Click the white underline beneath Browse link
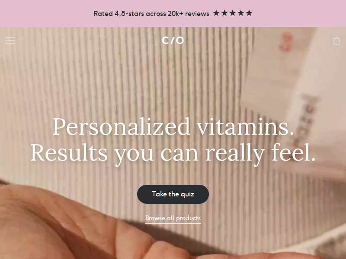 [173, 223]
